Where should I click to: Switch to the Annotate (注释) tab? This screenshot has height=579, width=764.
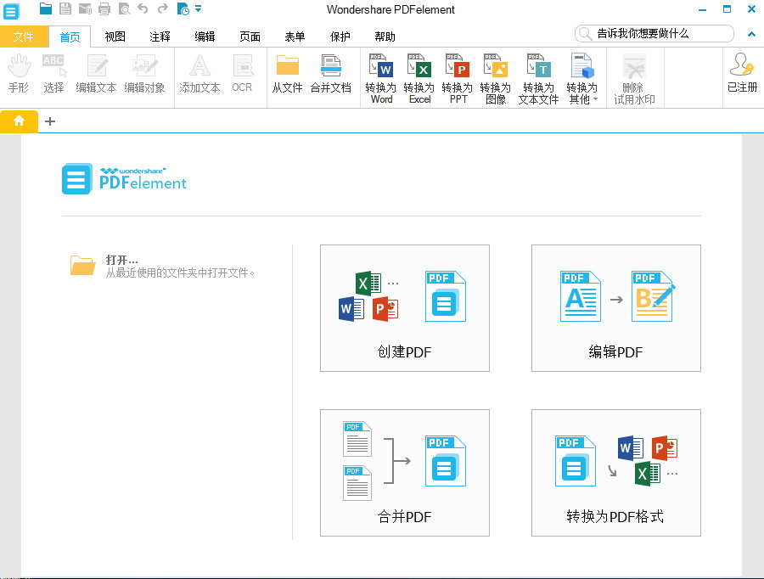(x=160, y=37)
